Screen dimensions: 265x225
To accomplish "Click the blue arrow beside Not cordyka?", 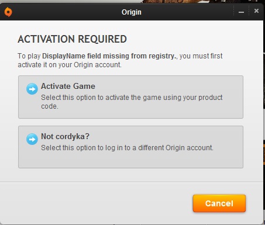I will click(x=32, y=139).
